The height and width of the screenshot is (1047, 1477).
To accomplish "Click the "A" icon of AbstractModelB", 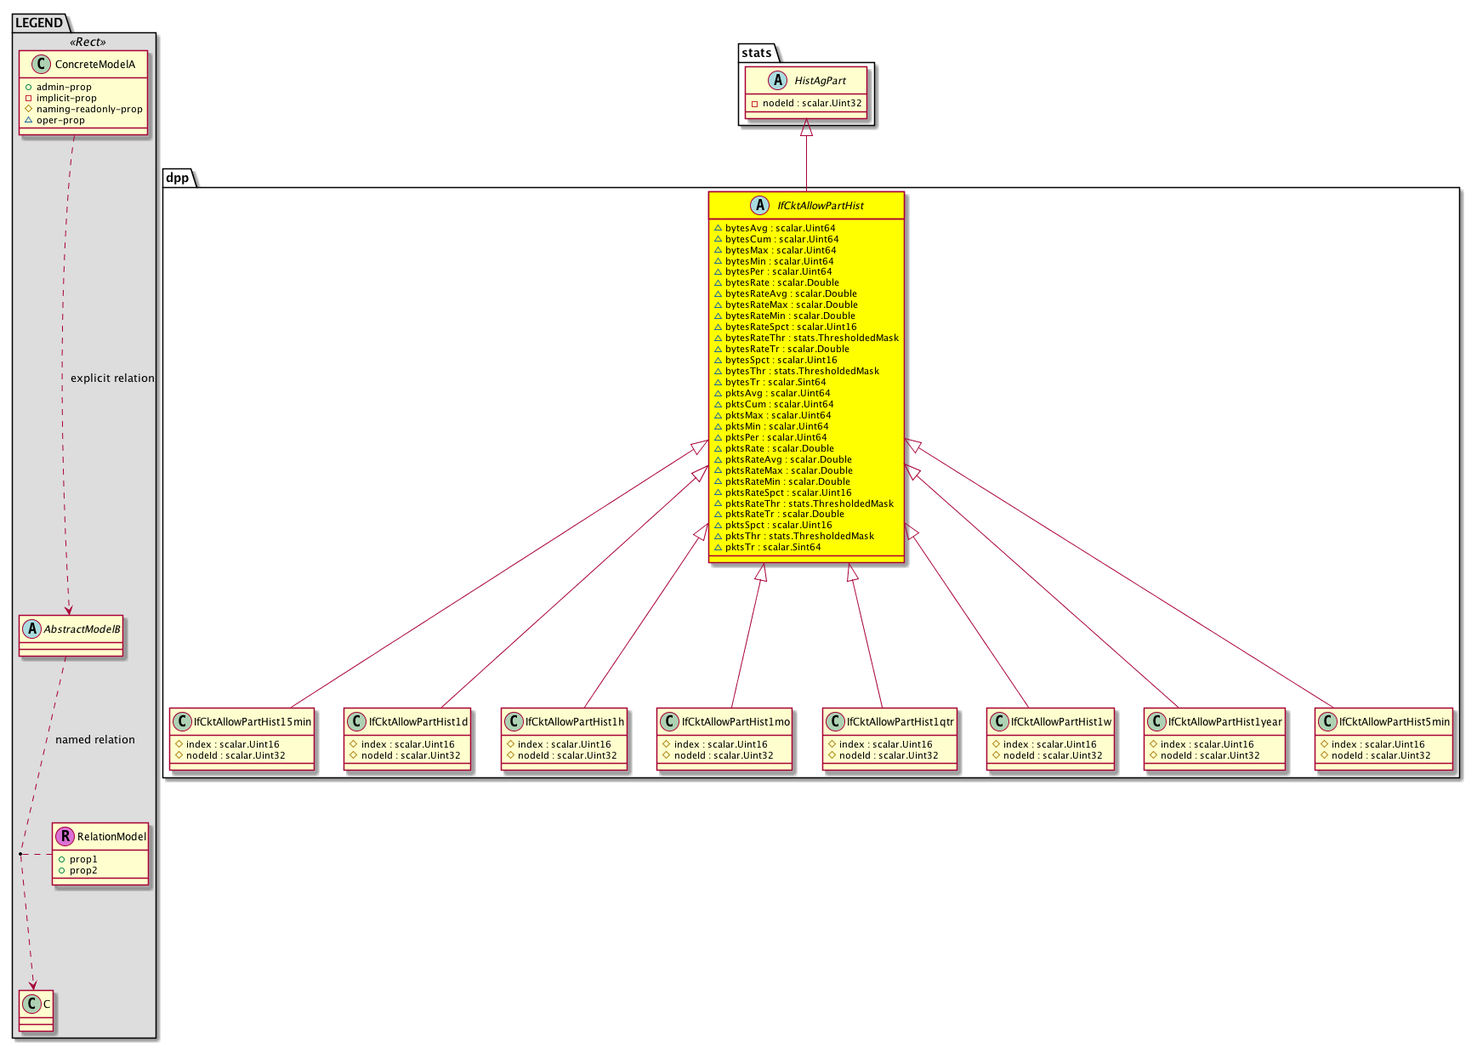I will [32, 629].
